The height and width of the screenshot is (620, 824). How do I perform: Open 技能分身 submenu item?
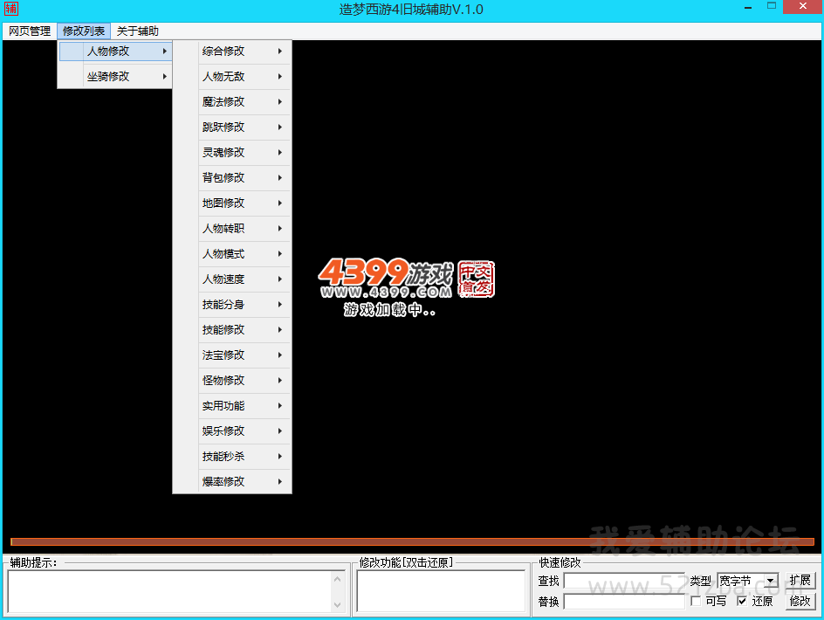coord(232,304)
